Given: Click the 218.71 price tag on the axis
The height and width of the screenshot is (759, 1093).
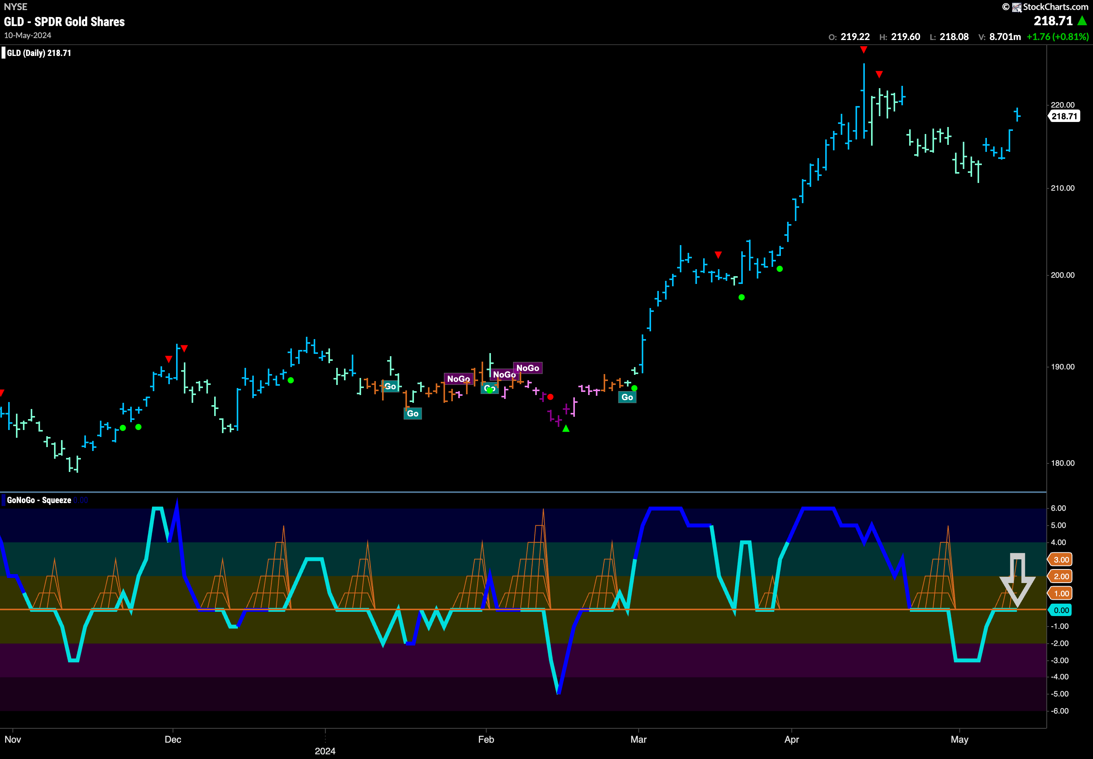Looking at the screenshot, I should (1064, 116).
